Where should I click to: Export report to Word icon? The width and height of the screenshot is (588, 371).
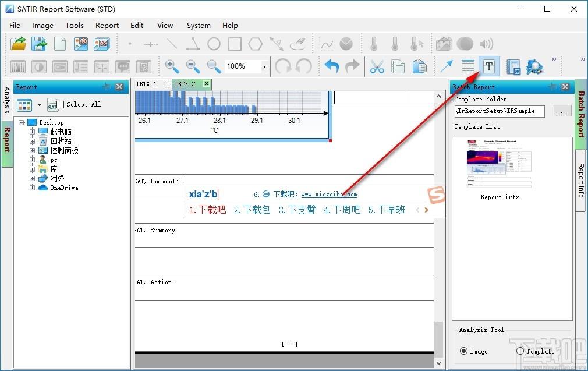pos(513,67)
